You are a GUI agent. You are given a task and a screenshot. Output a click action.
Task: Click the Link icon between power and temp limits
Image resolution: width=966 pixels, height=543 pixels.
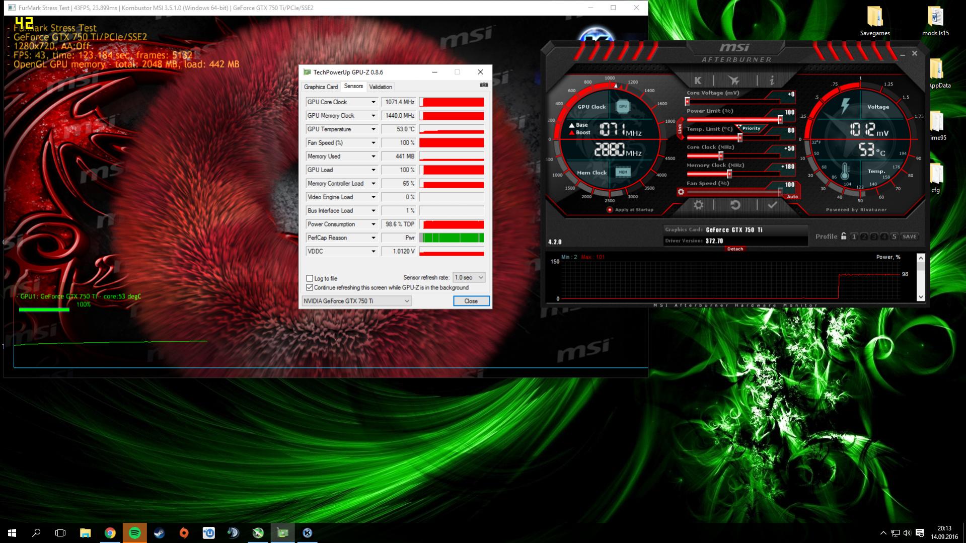point(680,129)
